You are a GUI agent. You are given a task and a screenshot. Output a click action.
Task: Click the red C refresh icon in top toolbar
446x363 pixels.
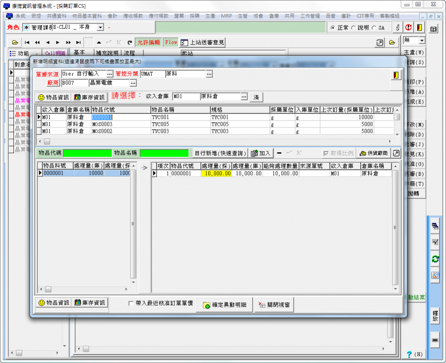(x=408, y=27)
